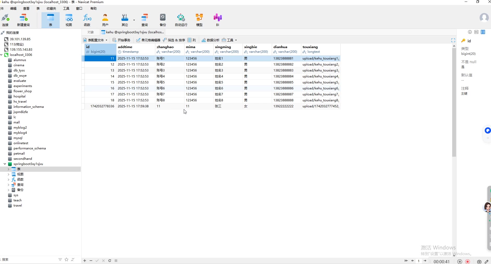This screenshot has height=264, width=491.
Task: Click the refresh button in bottom bar
Action: 110,261
